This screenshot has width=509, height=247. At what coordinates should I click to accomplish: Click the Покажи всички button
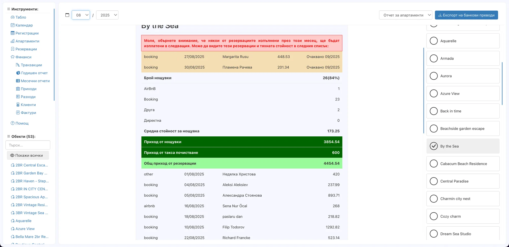pos(28,155)
